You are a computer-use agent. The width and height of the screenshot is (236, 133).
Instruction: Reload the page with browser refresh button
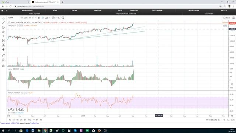tap(11, 6)
